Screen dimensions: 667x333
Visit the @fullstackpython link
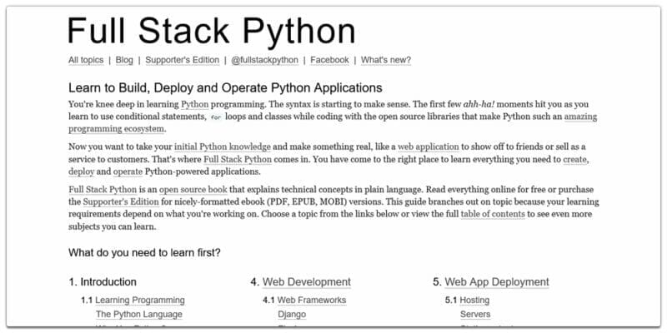click(x=264, y=60)
